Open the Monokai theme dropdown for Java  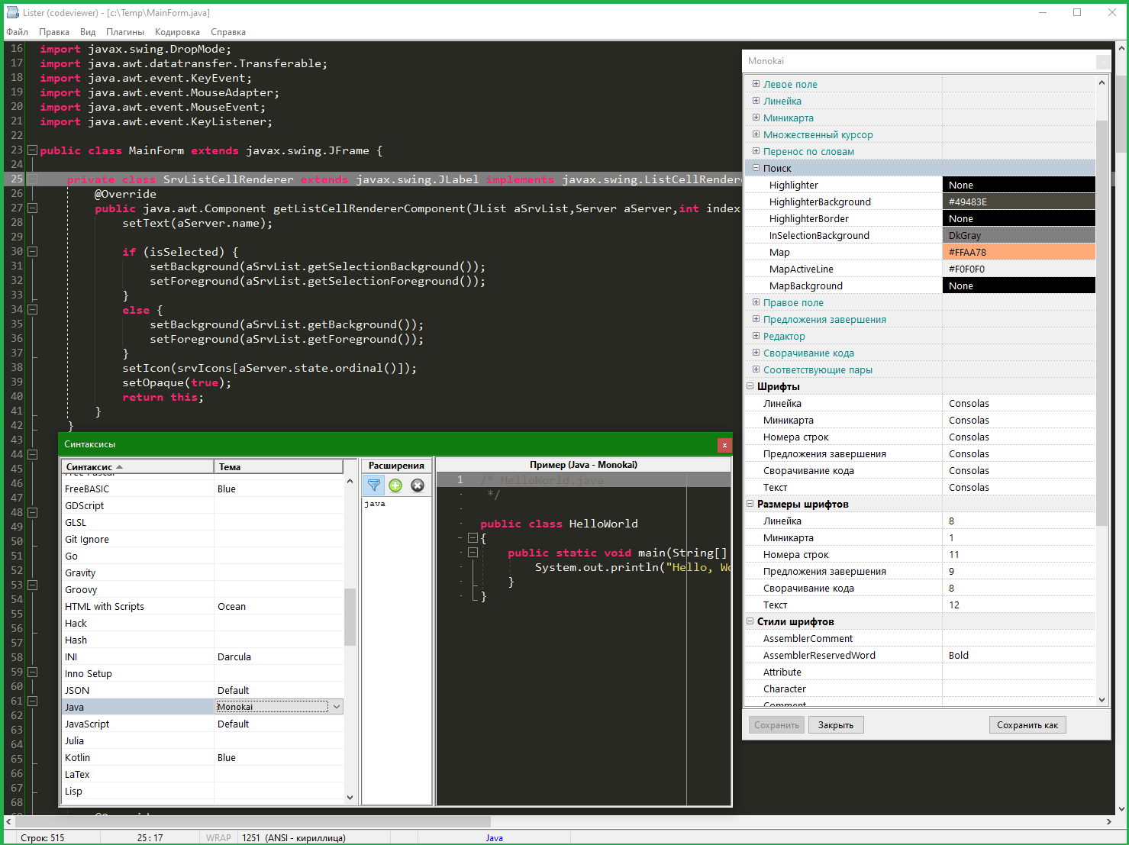(x=336, y=707)
